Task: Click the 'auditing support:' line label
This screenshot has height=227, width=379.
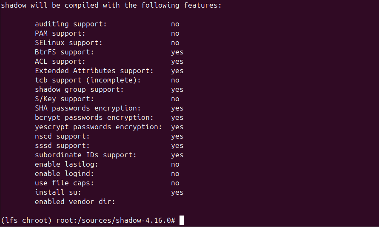Action: 71,24
